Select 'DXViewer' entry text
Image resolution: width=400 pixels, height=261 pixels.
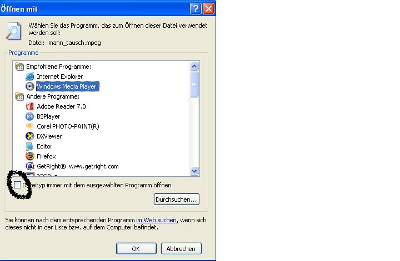coord(49,136)
